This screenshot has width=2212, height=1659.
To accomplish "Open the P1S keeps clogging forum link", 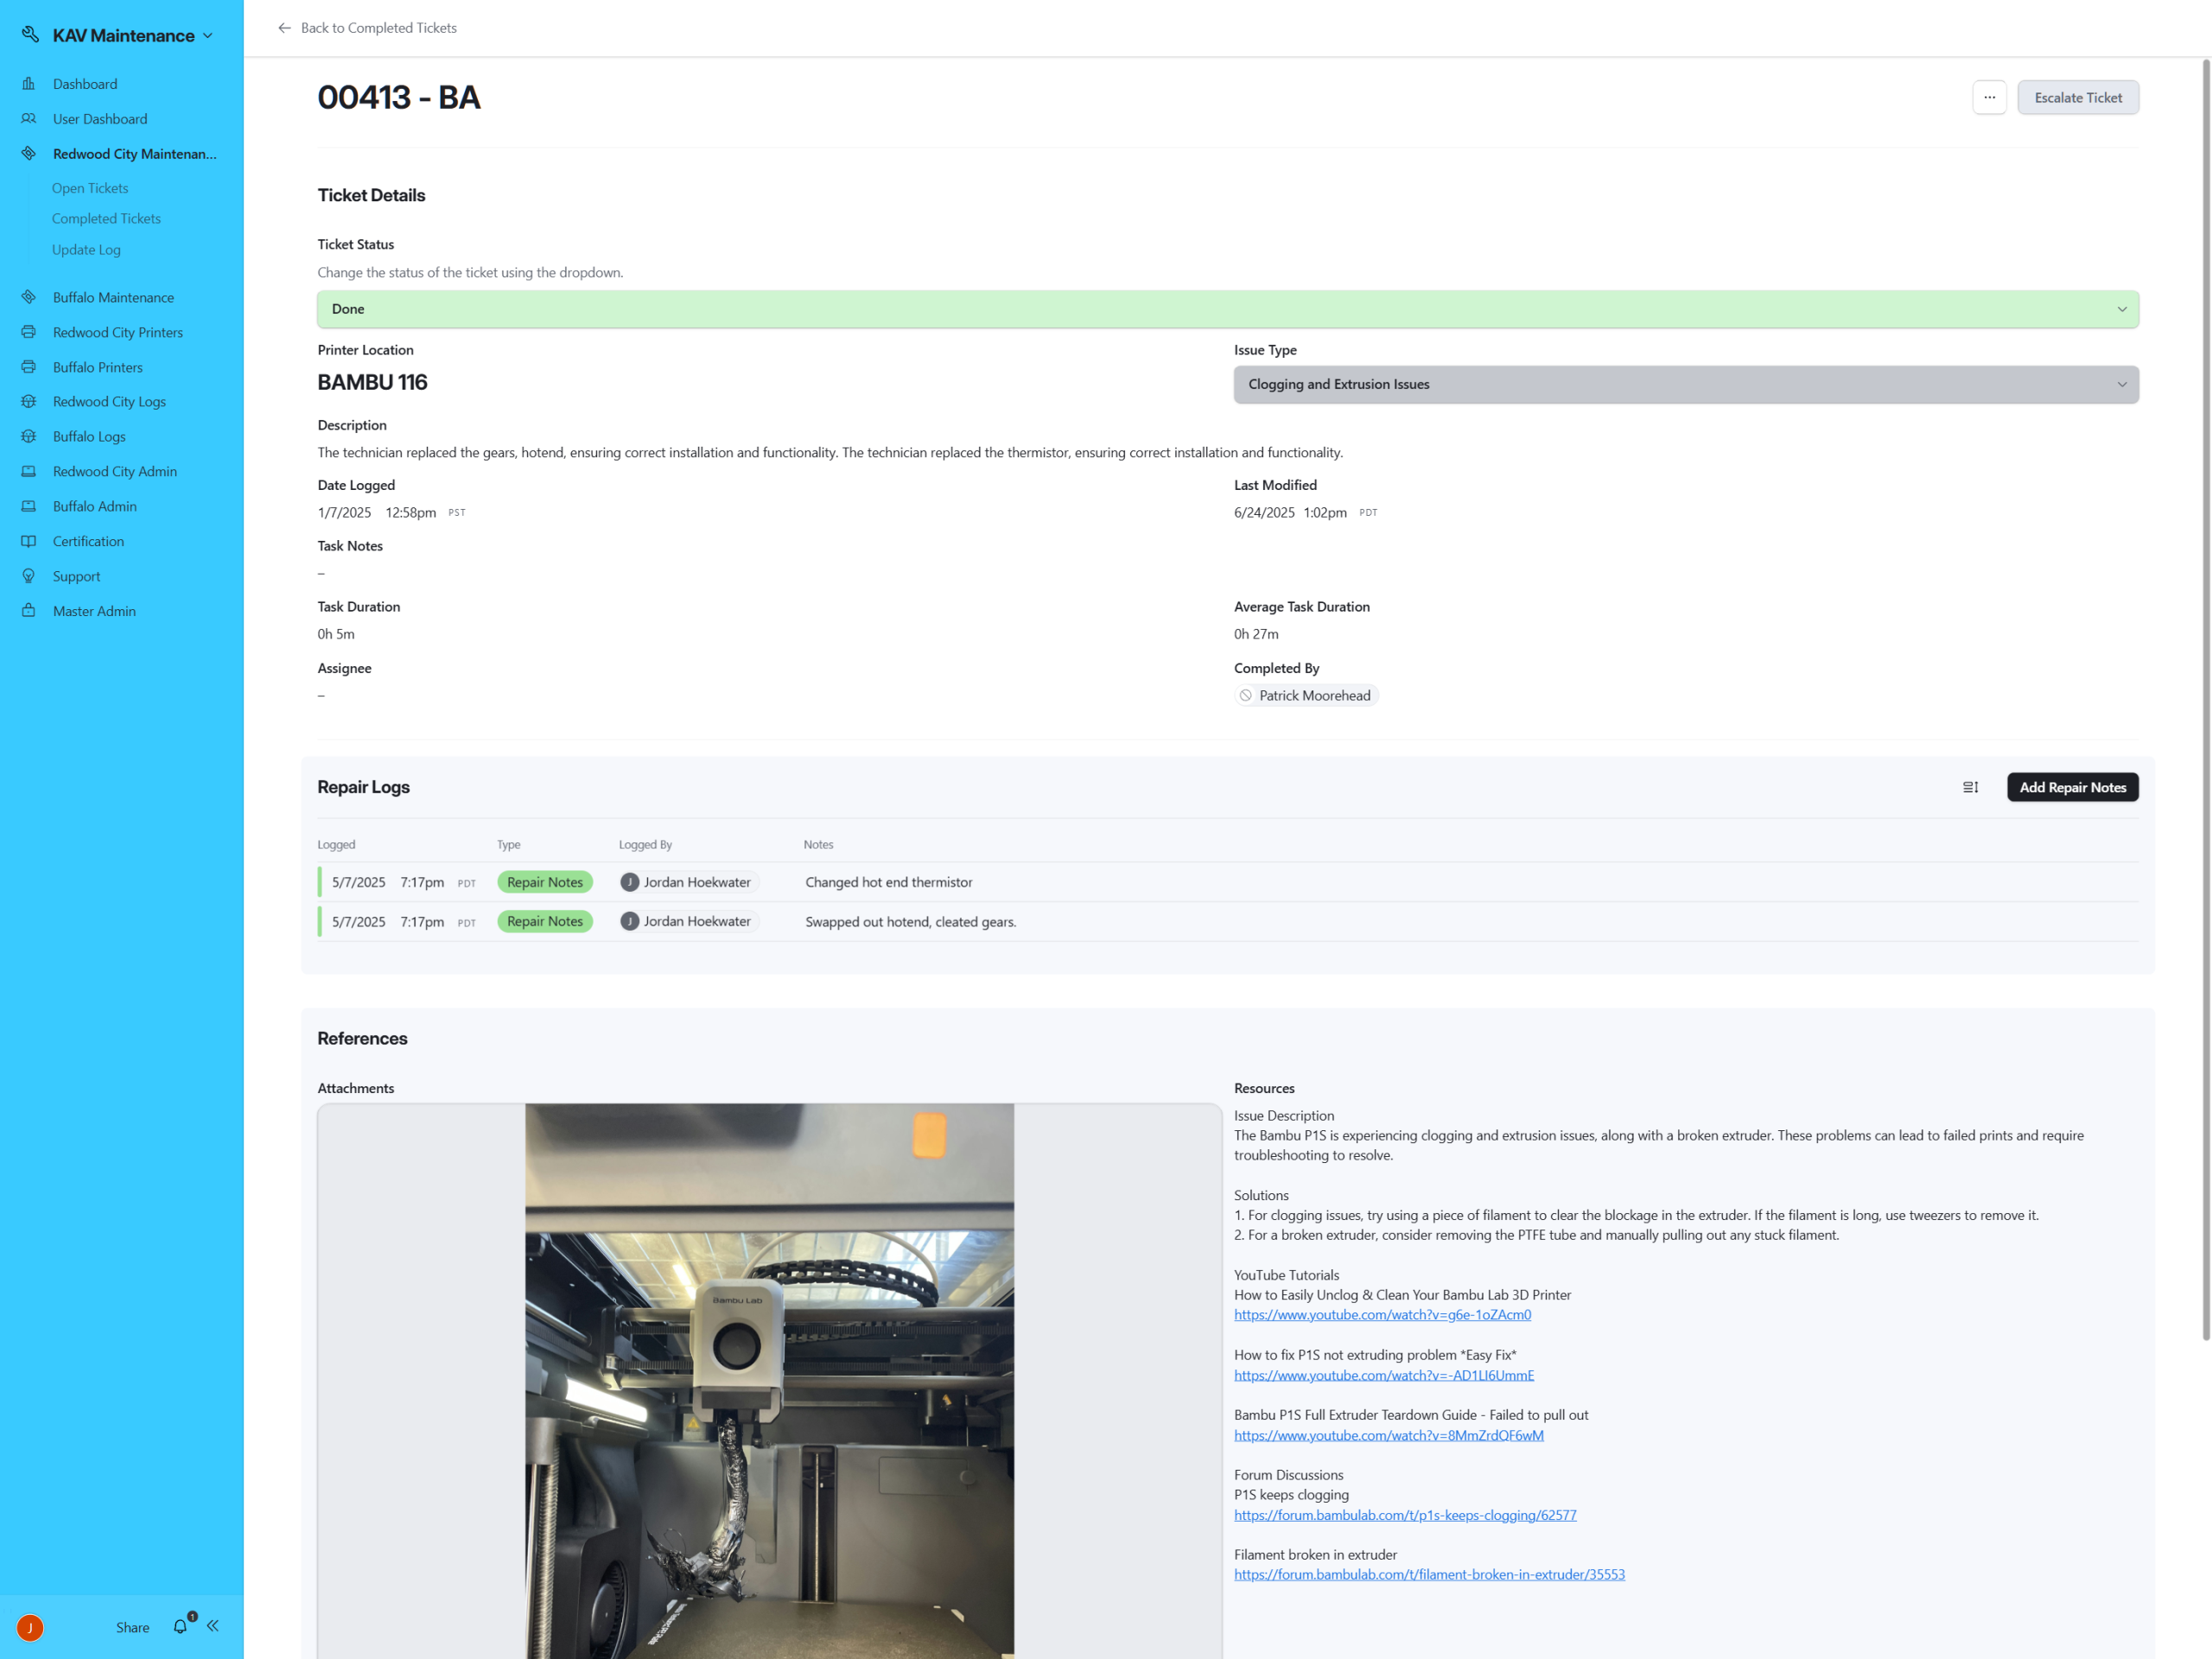I will pos(1404,1514).
